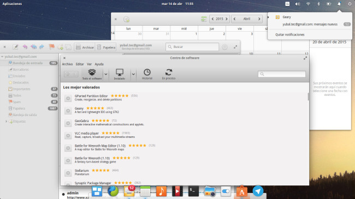Open the Ayuda menu
Screen dimensions: 355x199
click(x=99, y=64)
